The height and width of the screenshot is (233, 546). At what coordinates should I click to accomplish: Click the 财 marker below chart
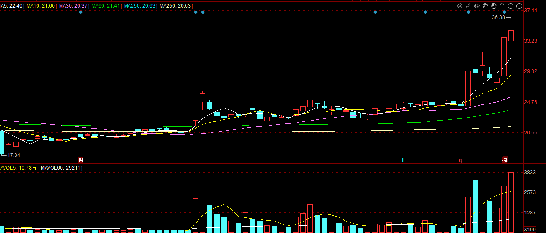coord(81,160)
